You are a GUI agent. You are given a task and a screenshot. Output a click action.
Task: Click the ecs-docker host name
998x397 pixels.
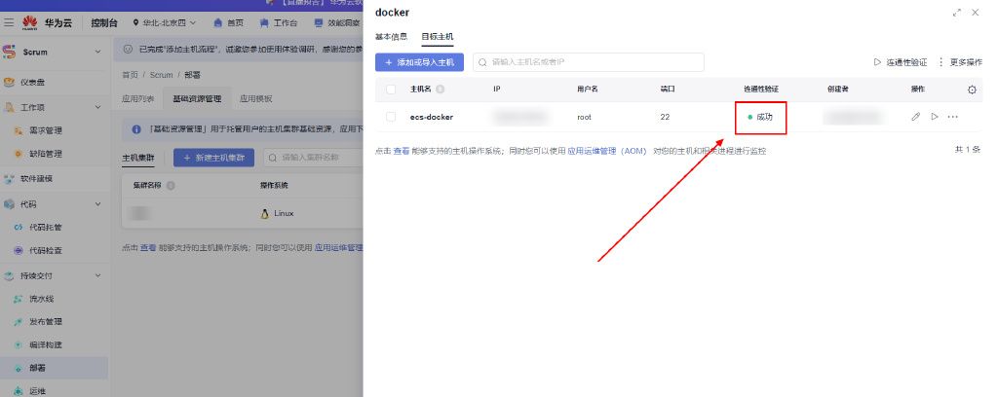coord(432,117)
